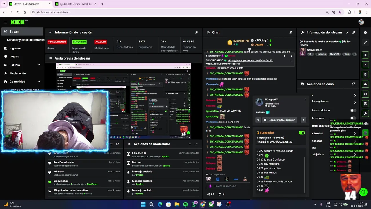Open the hamburger menu beside the Kick logo
371x209 pixels.
pyautogui.click(x=6, y=22)
